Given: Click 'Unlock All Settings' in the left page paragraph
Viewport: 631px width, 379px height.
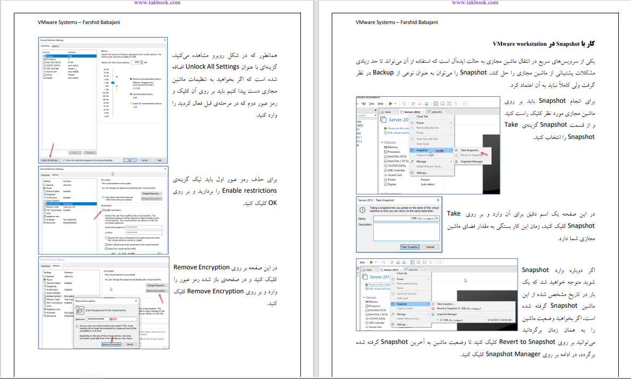Looking at the screenshot, I should coord(212,67).
